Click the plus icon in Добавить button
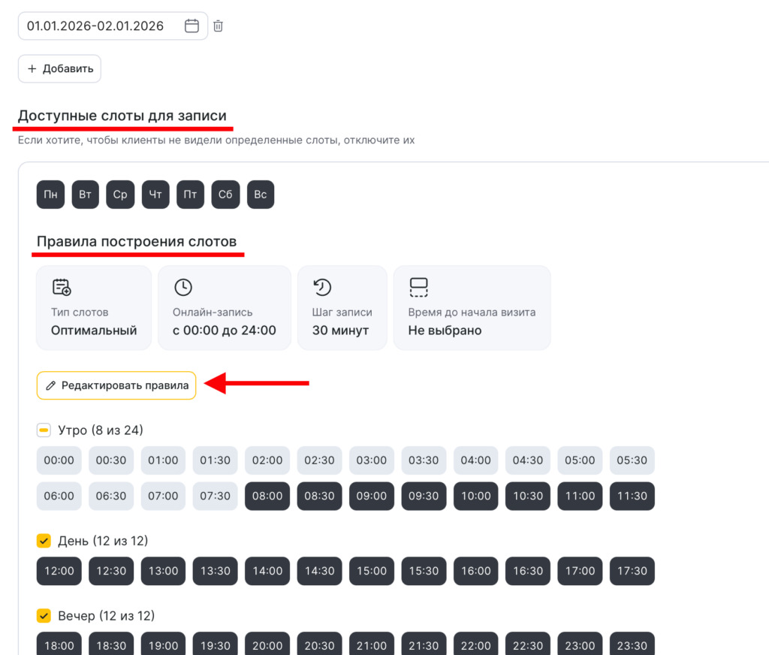 (x=32, y=69)
